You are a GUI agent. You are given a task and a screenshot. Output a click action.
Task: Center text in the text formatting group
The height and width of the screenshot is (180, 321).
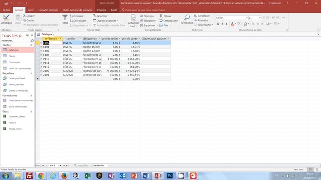click(x=258, y=24)
